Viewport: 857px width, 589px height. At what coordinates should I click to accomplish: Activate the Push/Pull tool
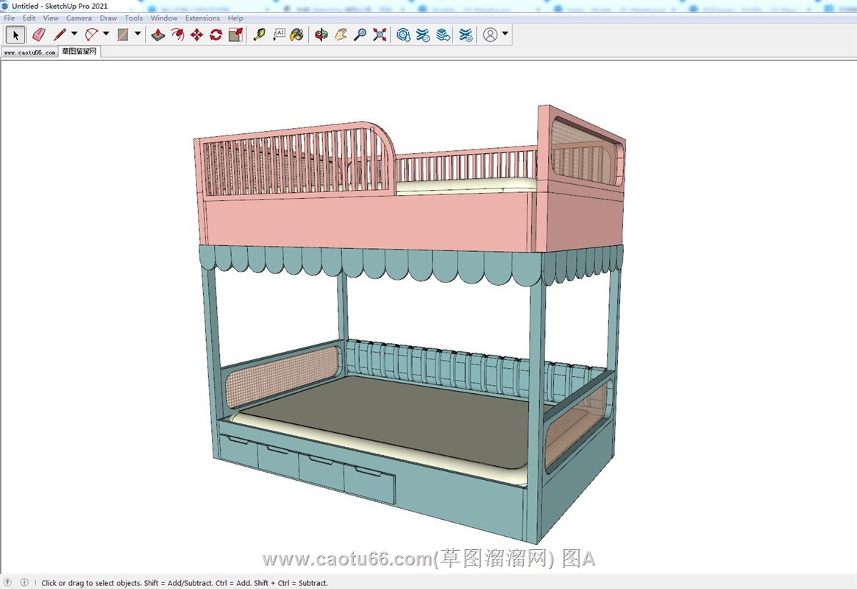[158, 35]
